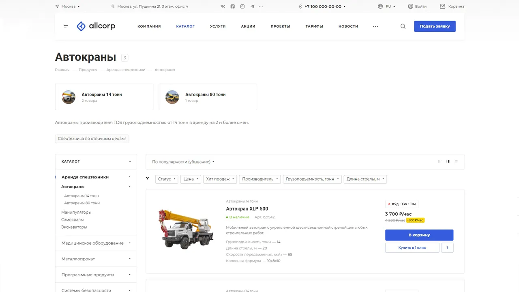Open the hamburger menu beside the allcorp logo
The height and width of the screenshot is (292, 519).
point(66,26)
